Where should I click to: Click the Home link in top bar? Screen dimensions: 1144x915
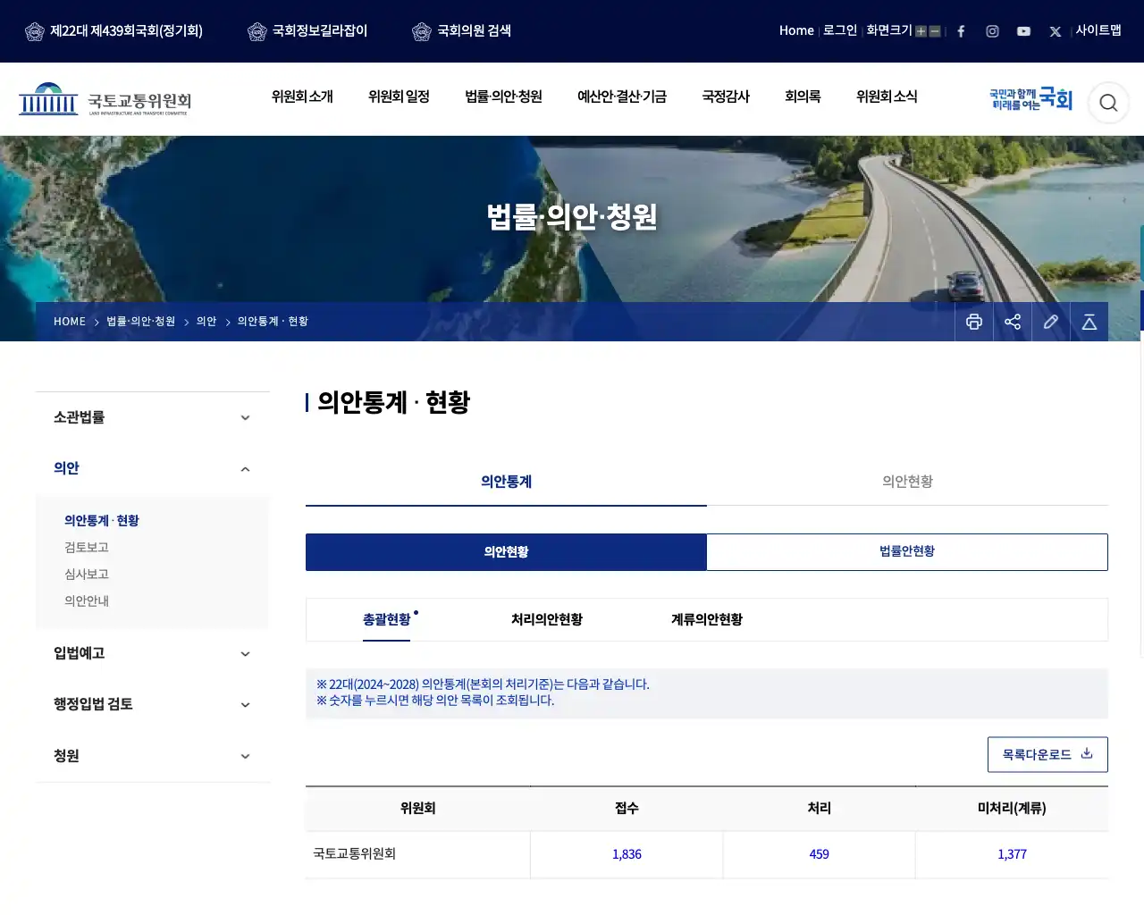coord(796,30)
